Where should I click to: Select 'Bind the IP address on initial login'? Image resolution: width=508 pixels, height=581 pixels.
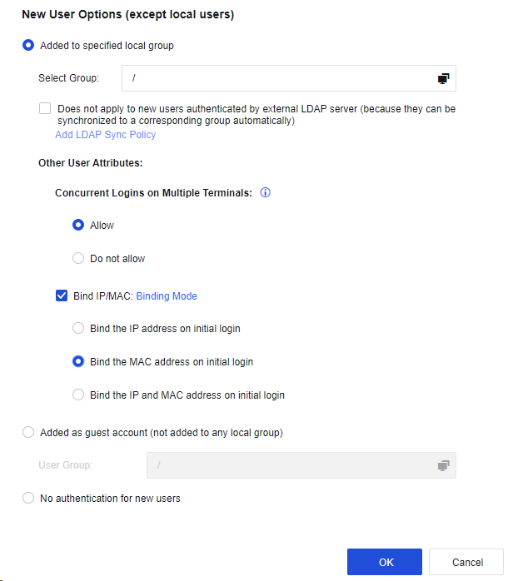click(79, 329)
